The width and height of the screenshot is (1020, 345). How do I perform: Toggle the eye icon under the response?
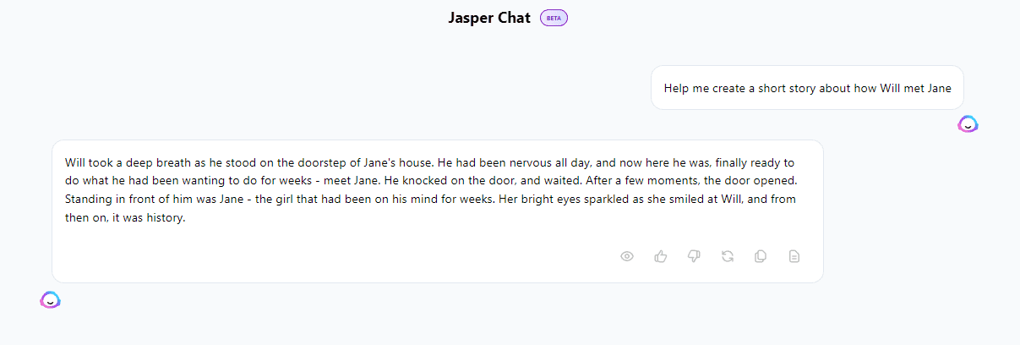tap(627, 256)
